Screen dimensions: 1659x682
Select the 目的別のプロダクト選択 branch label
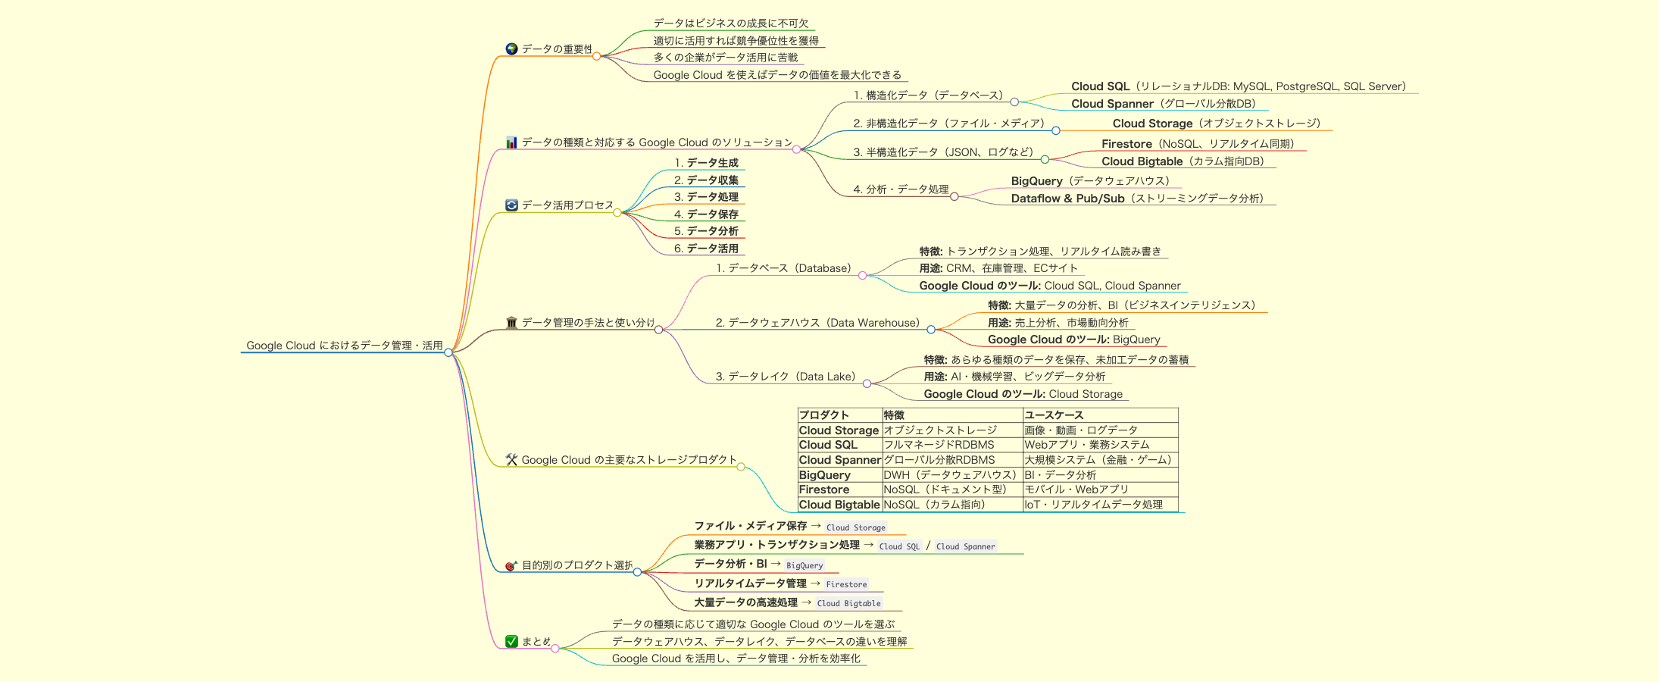[x=577, y=565]
